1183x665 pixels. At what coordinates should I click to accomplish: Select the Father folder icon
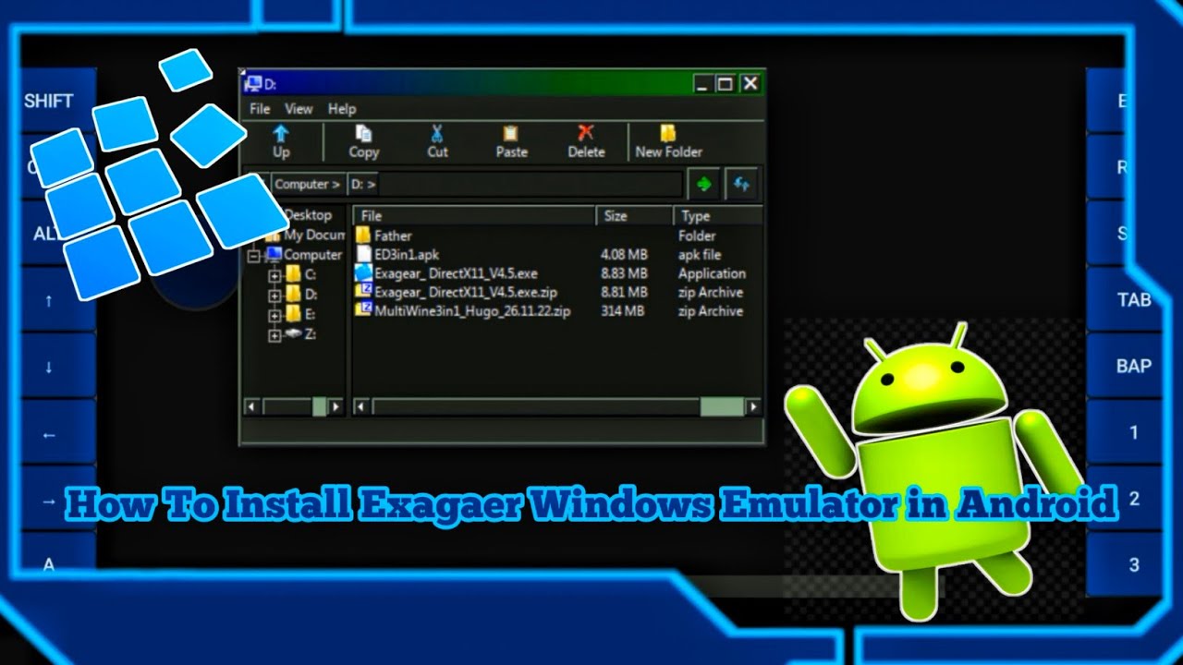pos(363,236)
